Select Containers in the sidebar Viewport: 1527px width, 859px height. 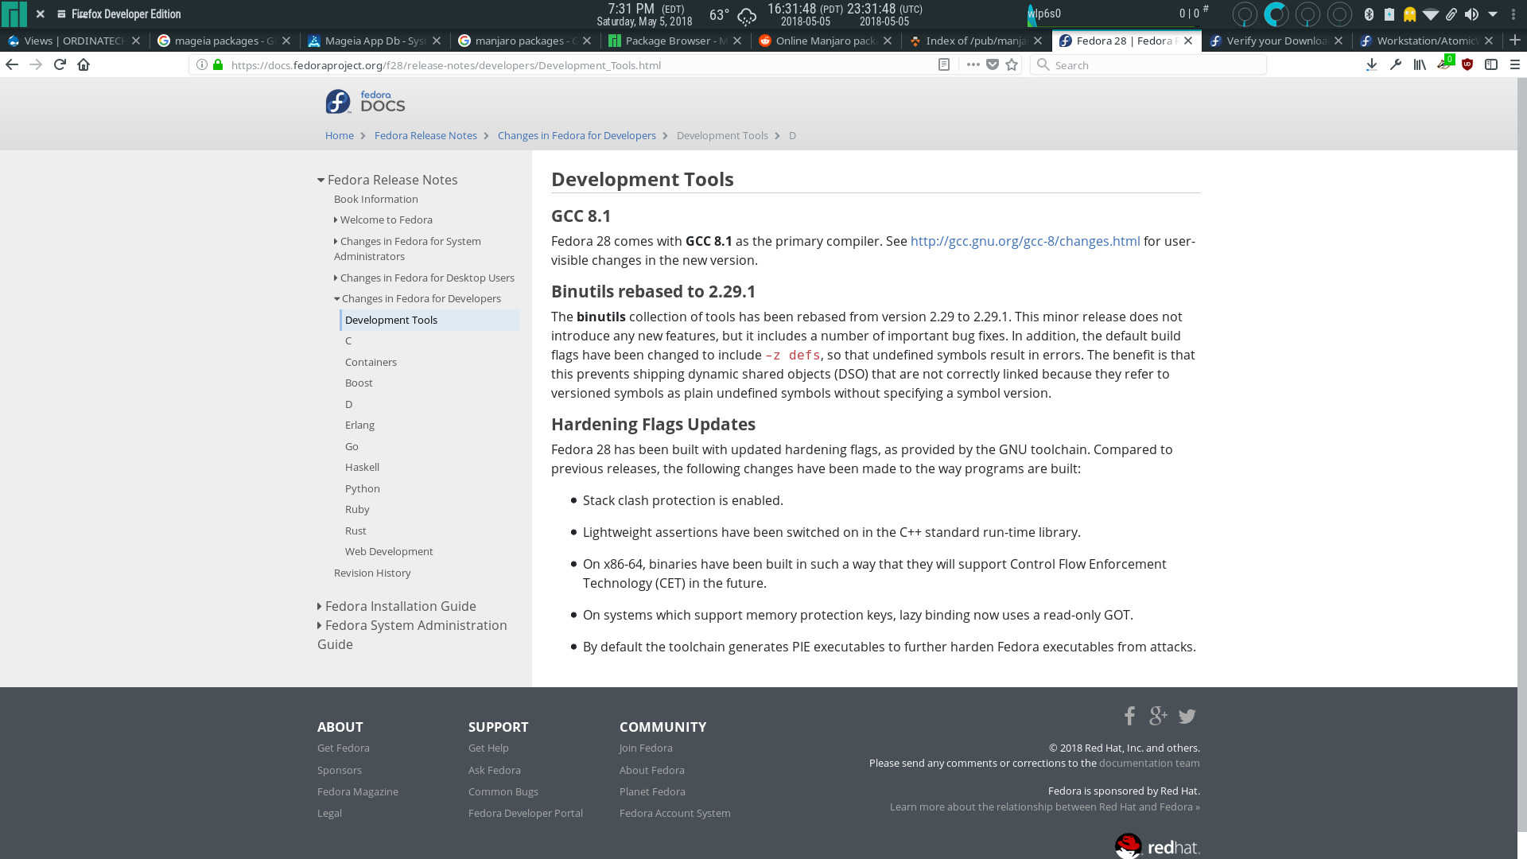pyautogui.click(x=371, y=362)
